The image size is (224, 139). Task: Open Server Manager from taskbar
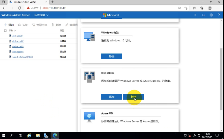click(x=46, y=135)
